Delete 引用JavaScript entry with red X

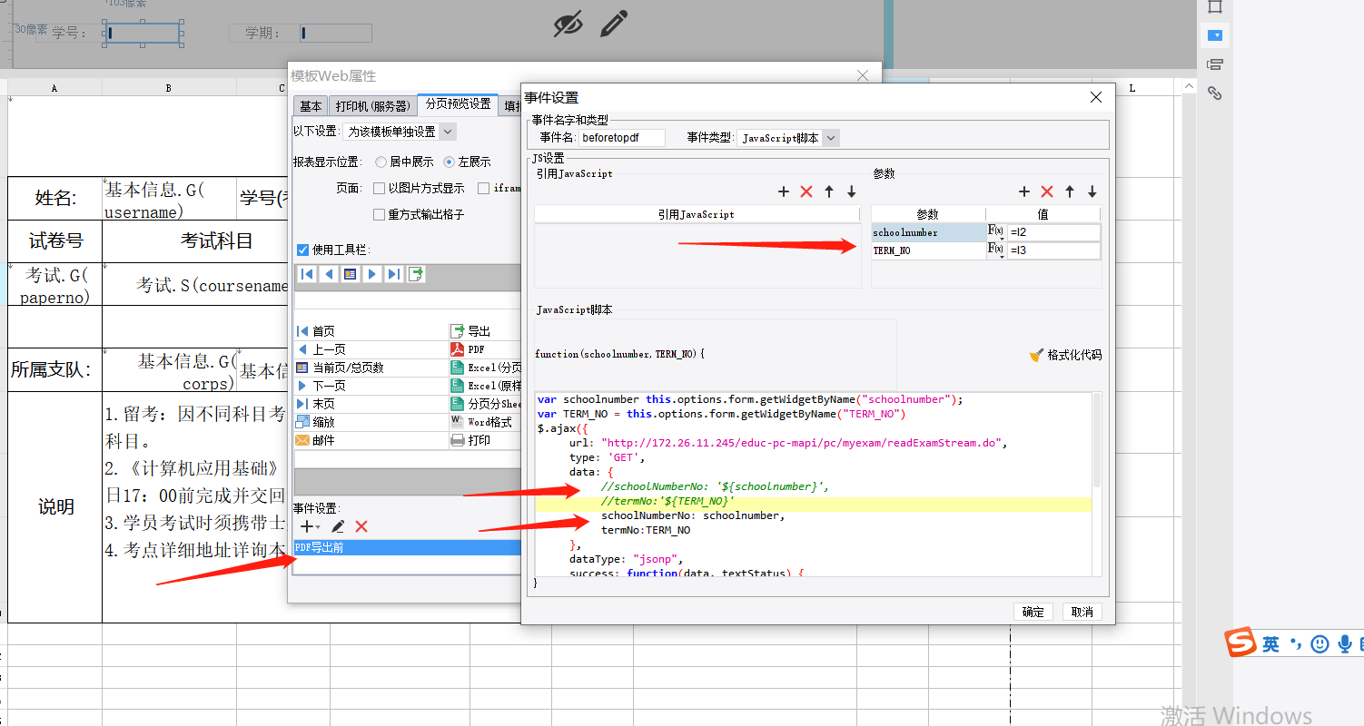point(806,191)
